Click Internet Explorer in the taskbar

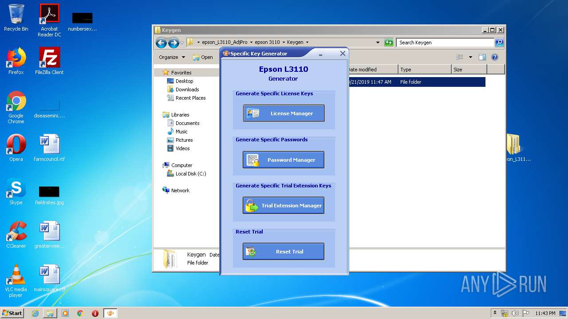35,313
